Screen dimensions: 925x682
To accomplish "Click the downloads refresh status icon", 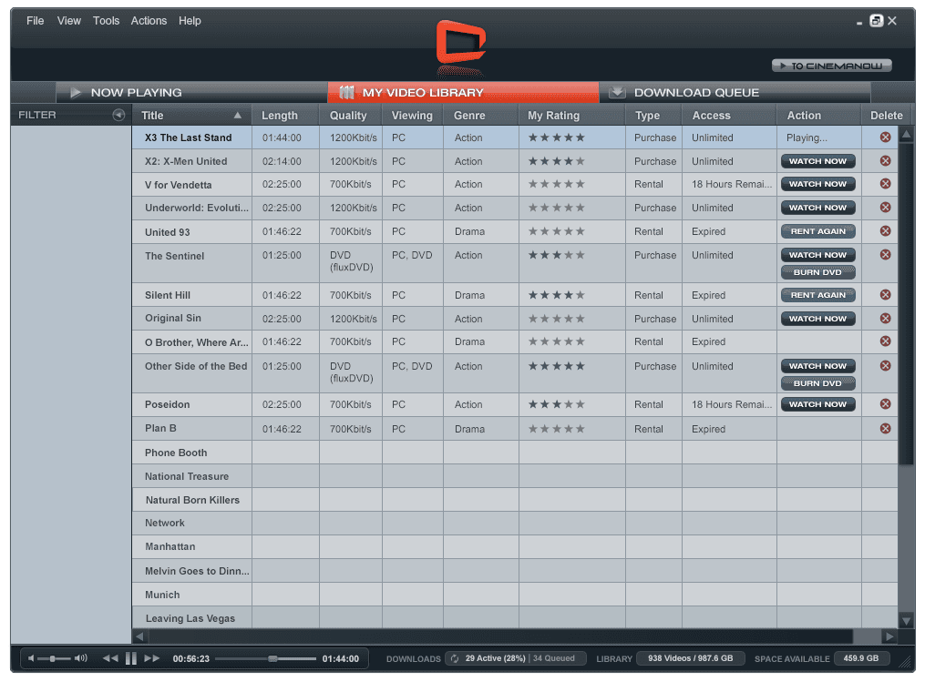I will (455, 658).
